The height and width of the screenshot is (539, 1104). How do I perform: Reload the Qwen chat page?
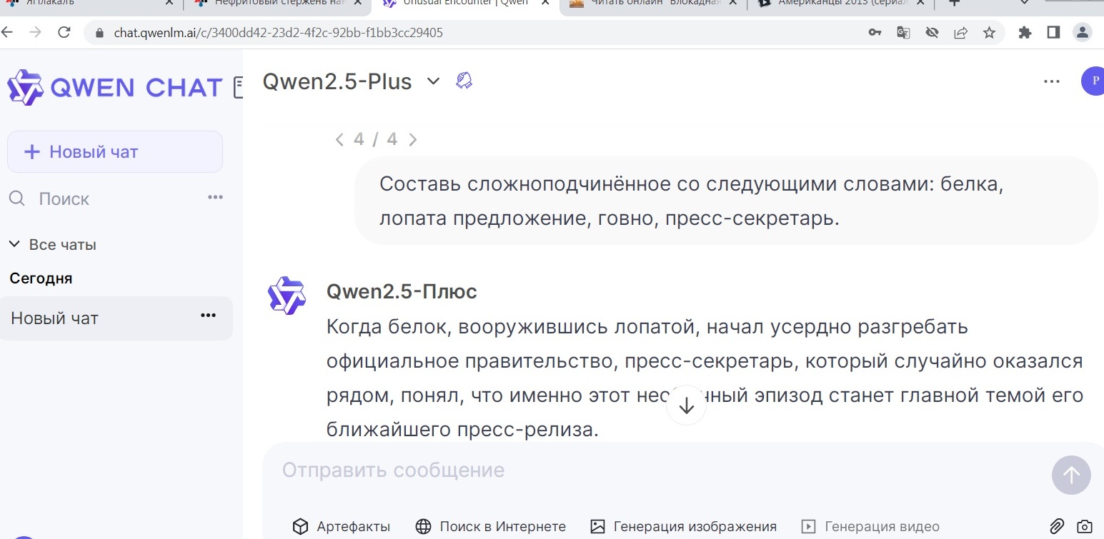tap(64, 32)
